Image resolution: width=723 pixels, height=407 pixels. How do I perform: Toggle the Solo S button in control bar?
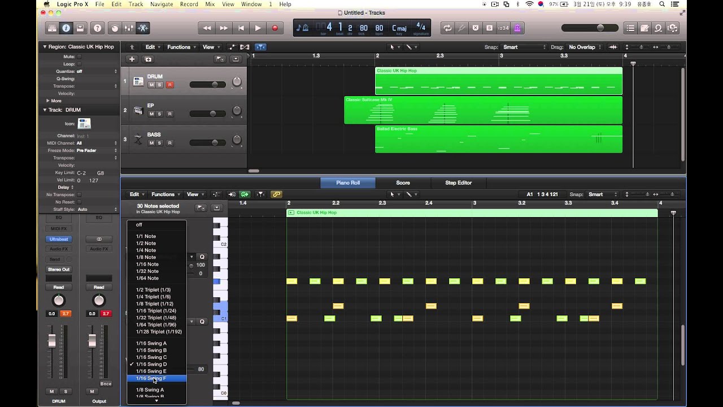[x=489, y=28]
